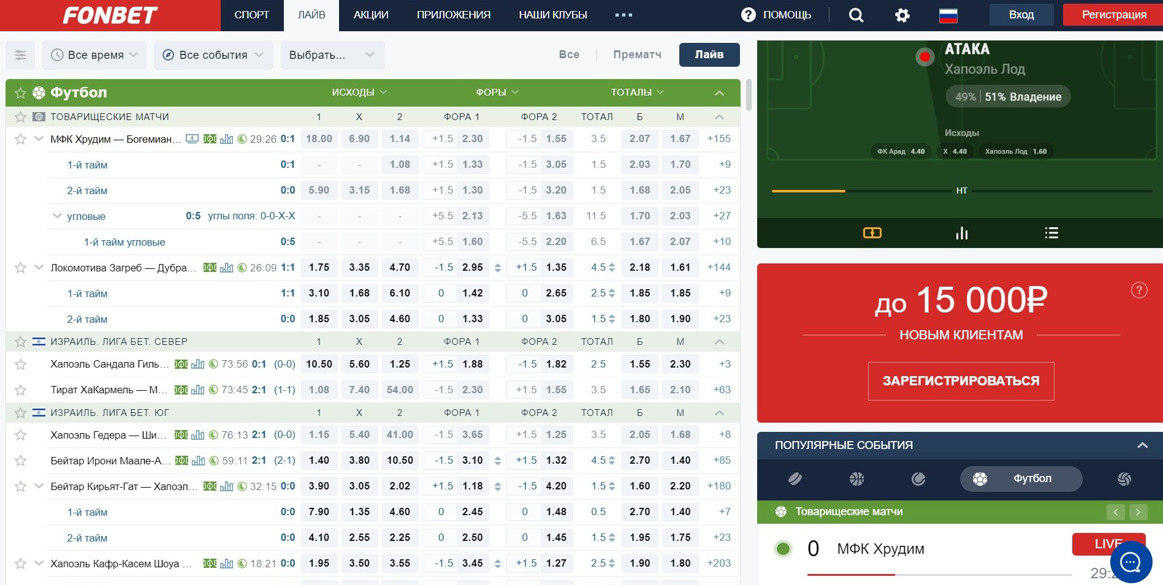Select the Все filter option
The image size is (1163, 585).
tap(569, 55)
